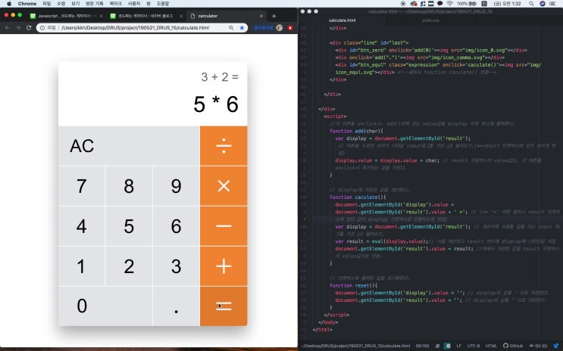Click the cursor position 59:150 in status bar
563x351 pixels.
click(x=423, y=346)
